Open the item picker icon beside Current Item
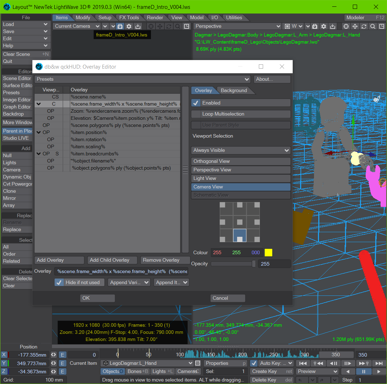The height and width of the screenshot is (384, 387). pos(198,363)
